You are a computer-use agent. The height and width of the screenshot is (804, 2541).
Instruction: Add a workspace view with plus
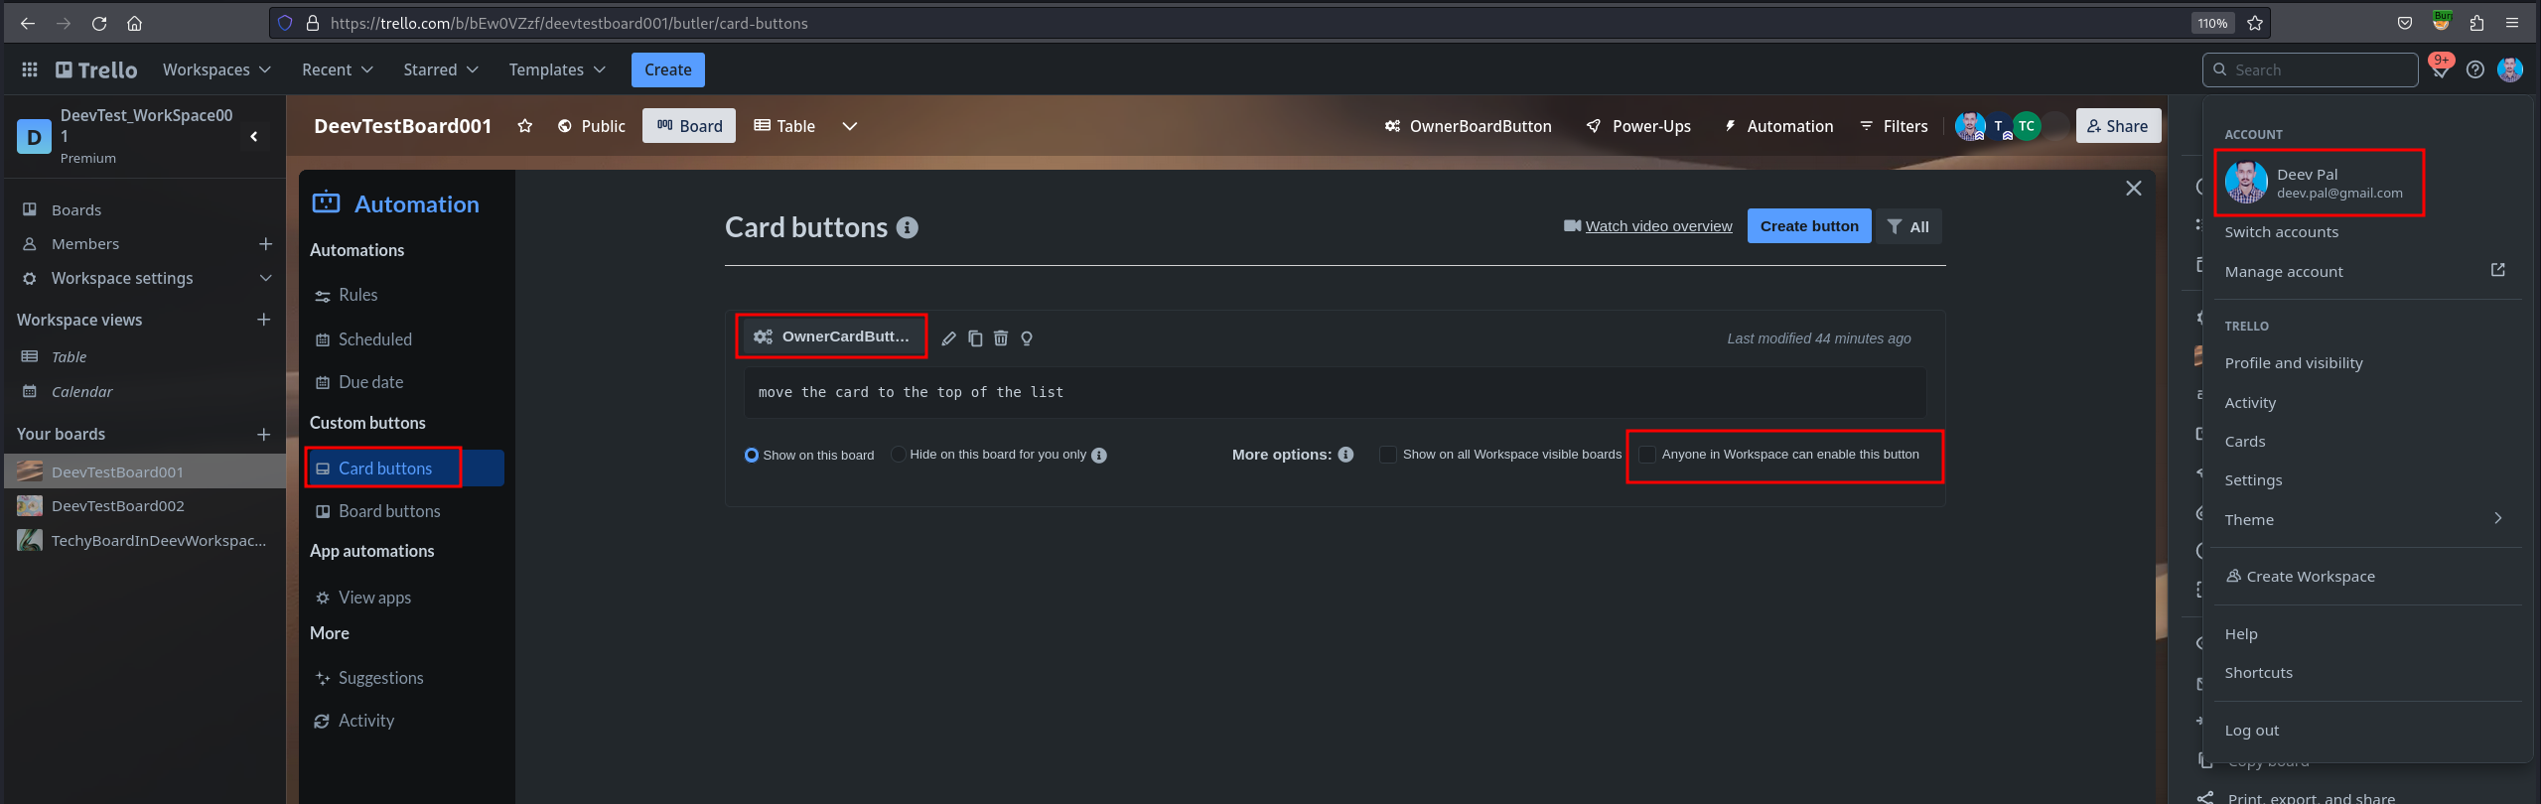tap(263, 320)
